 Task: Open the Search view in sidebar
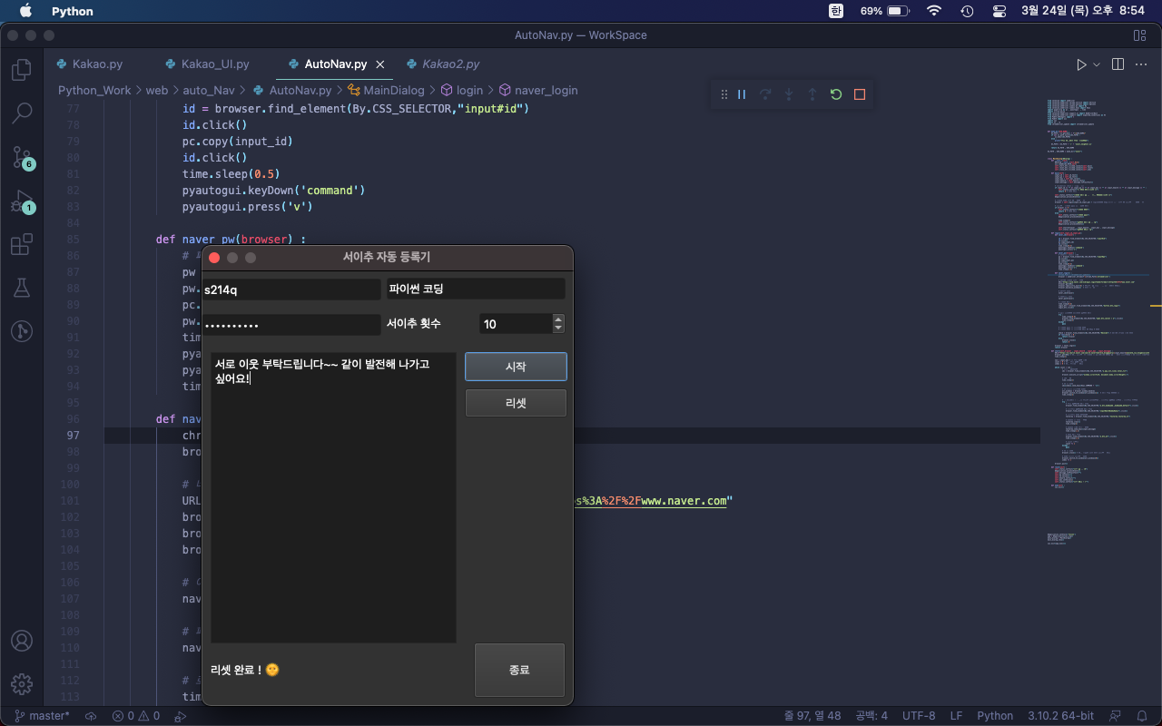point(22,113)
